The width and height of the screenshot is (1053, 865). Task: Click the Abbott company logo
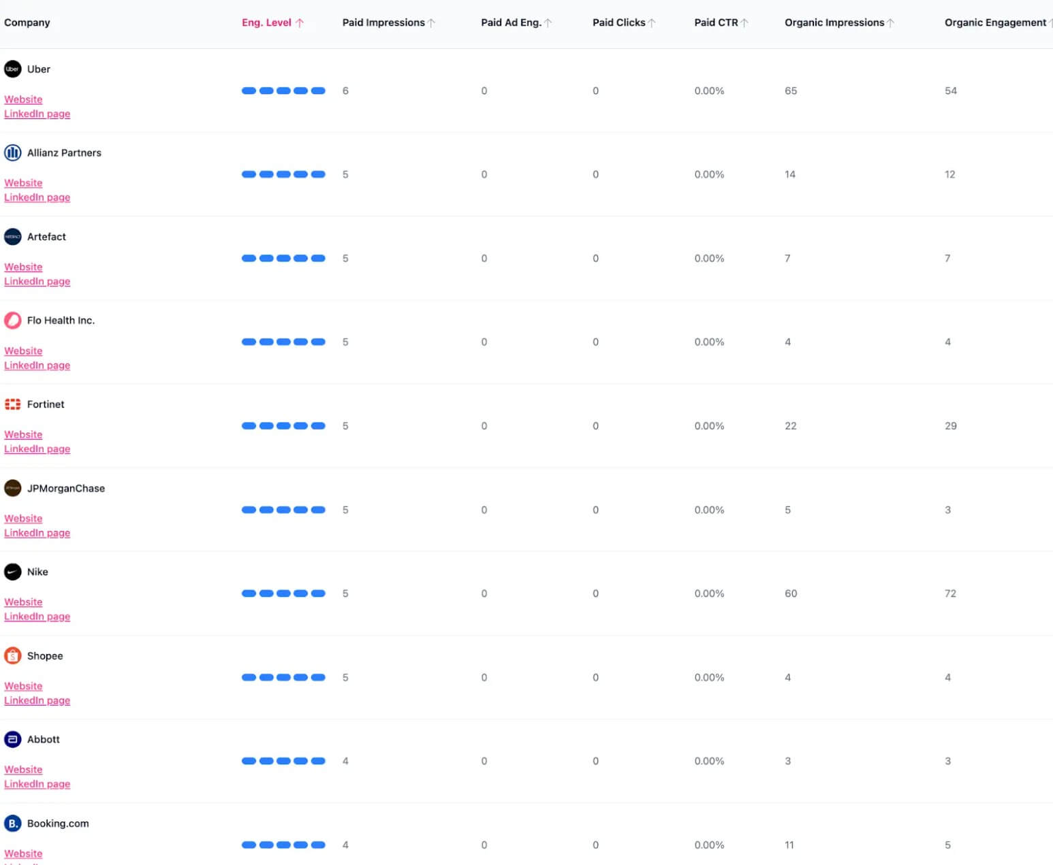tap(13, 739)
